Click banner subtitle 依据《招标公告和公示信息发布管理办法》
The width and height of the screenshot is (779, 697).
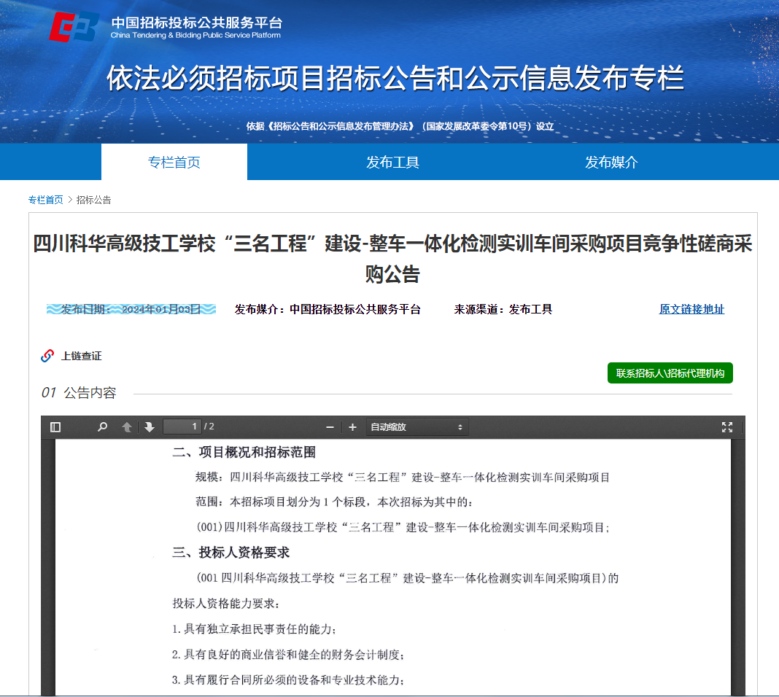pyautogui.click(x=400, y=126)
